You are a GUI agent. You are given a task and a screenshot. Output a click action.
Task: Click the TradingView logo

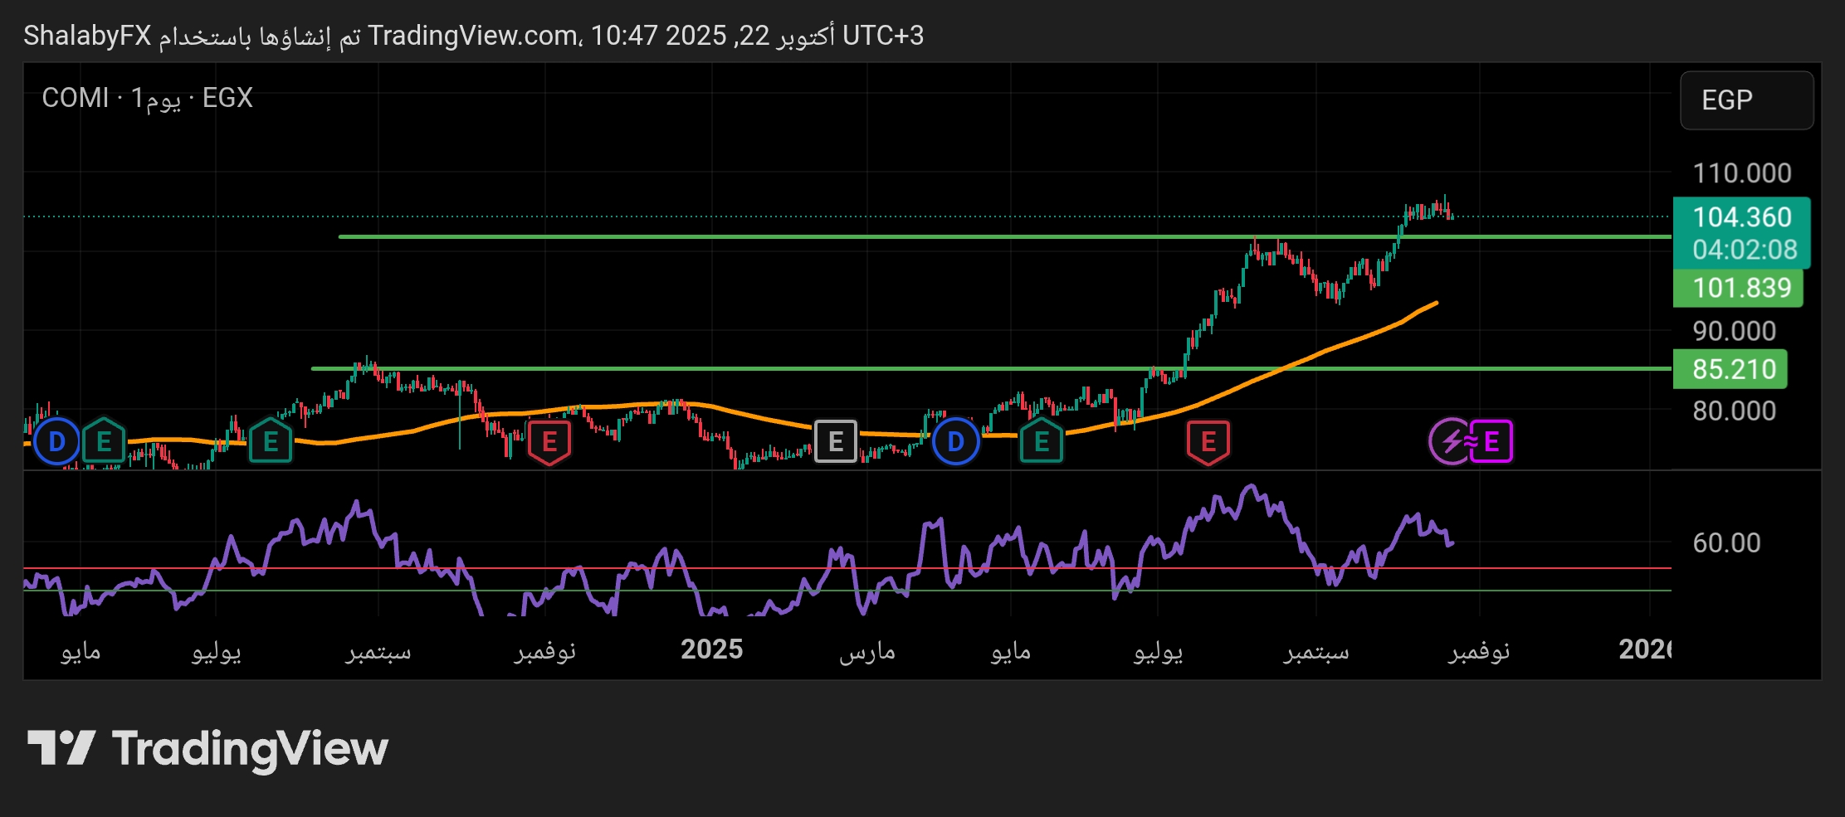click(207, 748)
